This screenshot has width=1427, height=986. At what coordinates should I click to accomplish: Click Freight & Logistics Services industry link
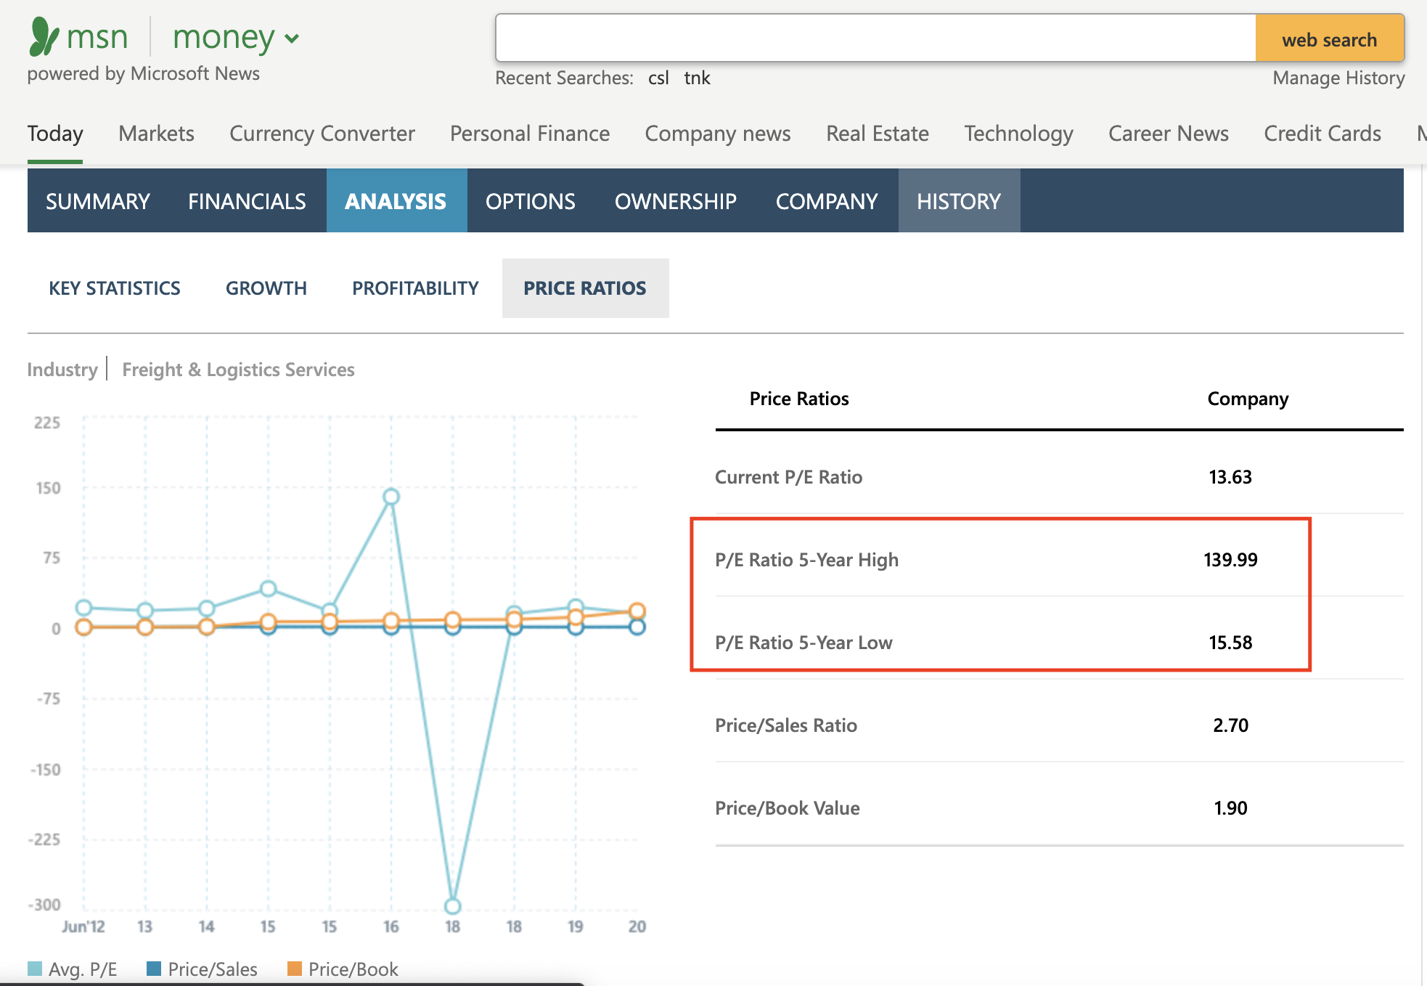click(x=238, y=370)
